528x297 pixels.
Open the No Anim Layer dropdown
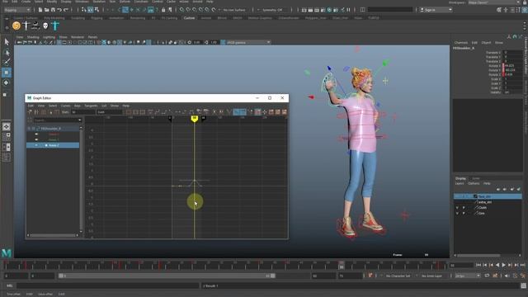click(x=431, y=276)
